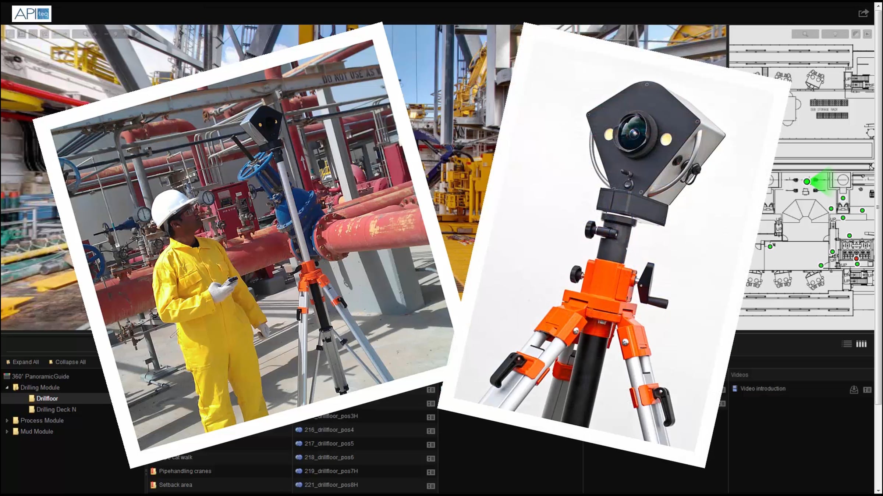This screenshot has height=496, width=883.
Task: Click the share icon in the top bar
Action: (x=863, y=14)
